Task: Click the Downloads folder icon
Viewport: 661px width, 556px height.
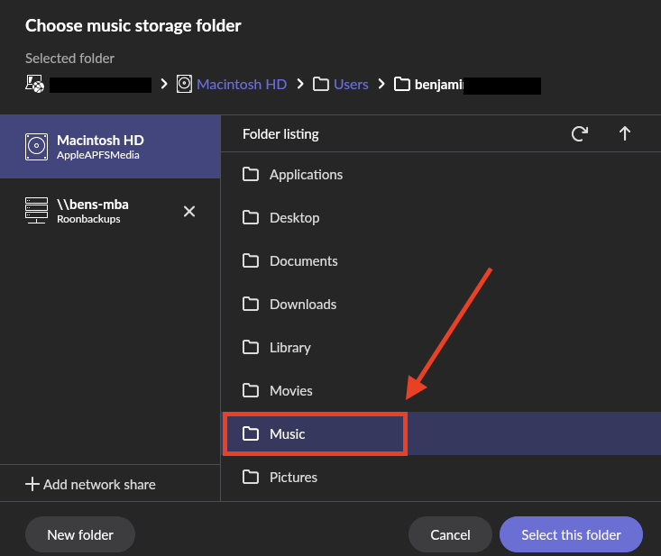Action: pyautogui.click(x=251, y=304)
